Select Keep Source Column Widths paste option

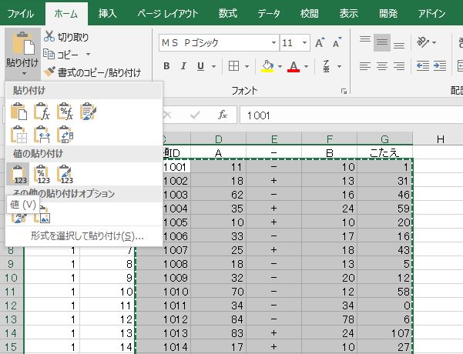pyautogui.click(x=42, y=135)
